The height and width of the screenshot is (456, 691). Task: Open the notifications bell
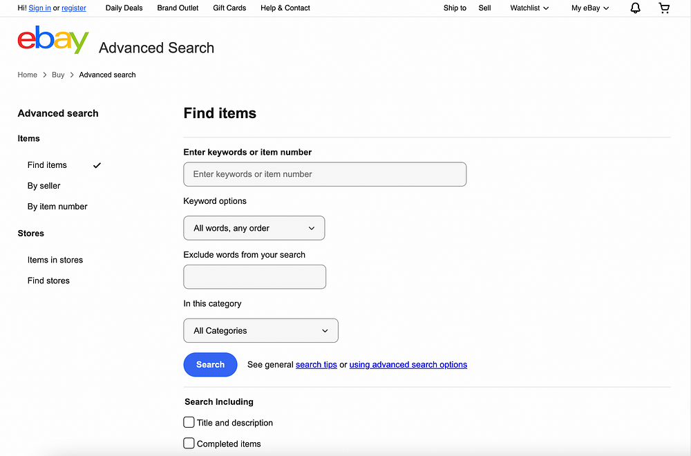635,8
